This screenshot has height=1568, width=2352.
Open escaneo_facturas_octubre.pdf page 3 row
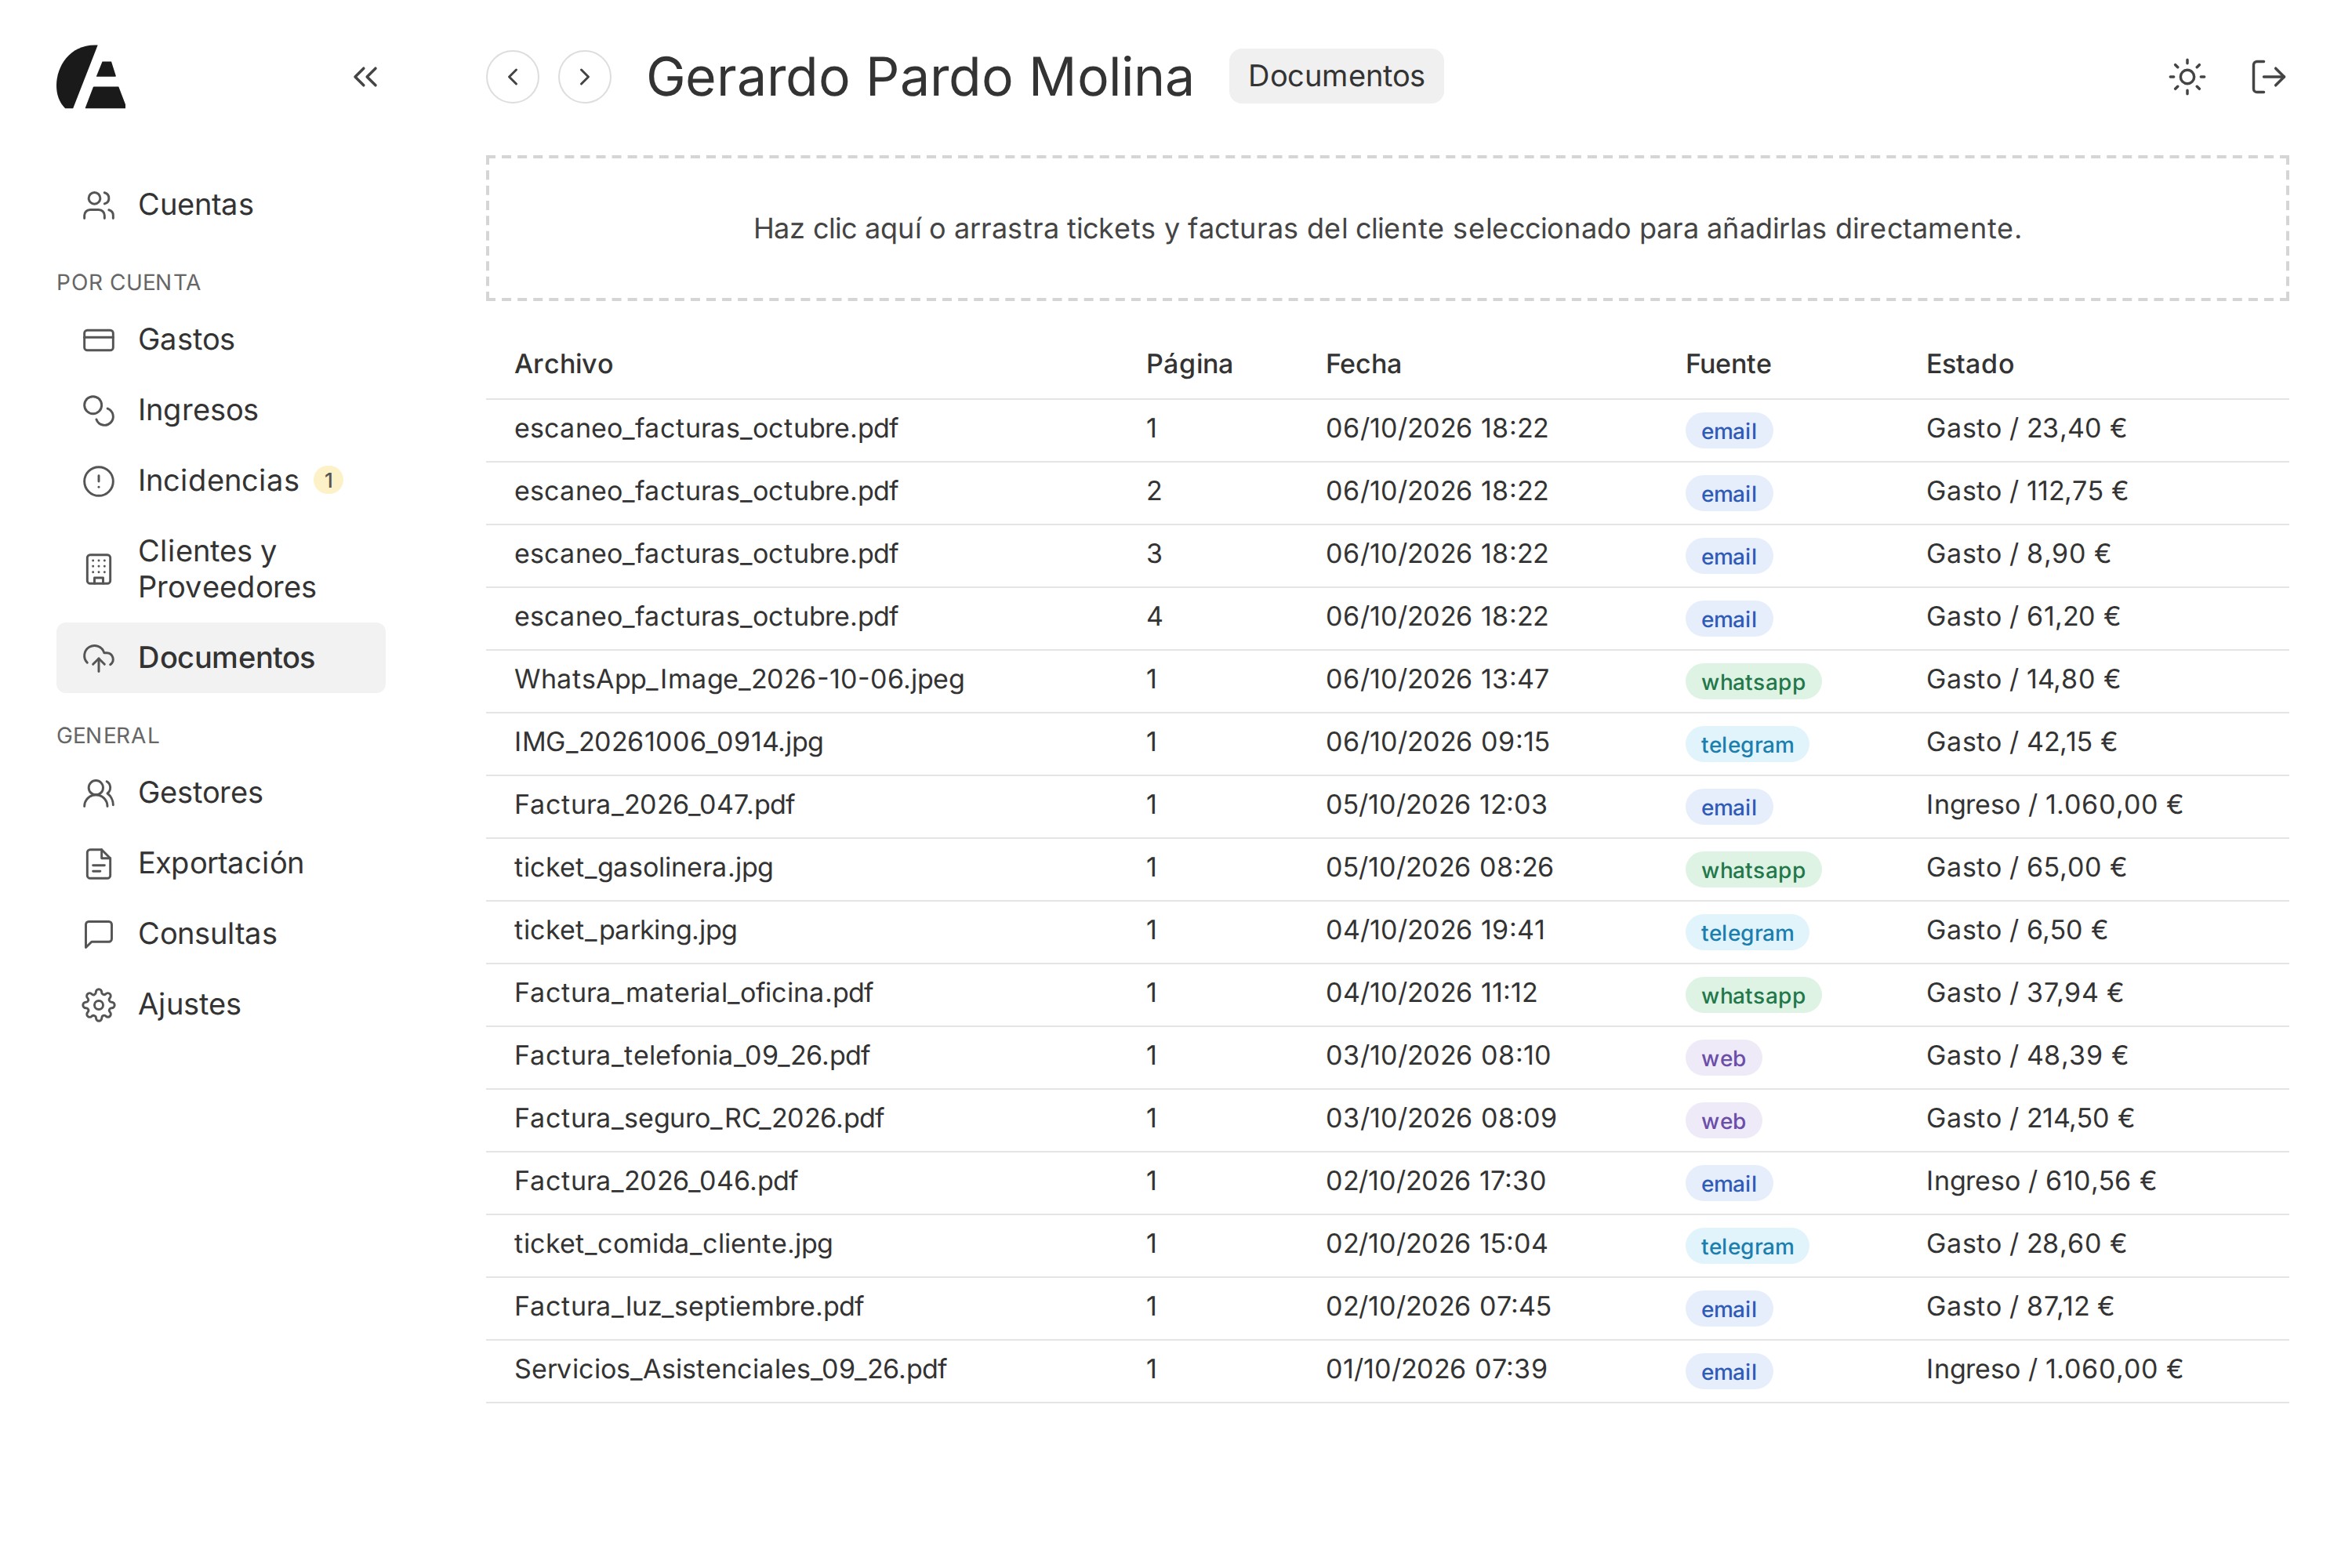[1387, 556]
